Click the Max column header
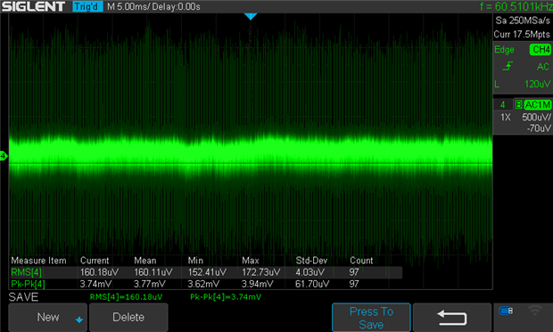This screenshot has width=553, height=332. click(251, 261)
